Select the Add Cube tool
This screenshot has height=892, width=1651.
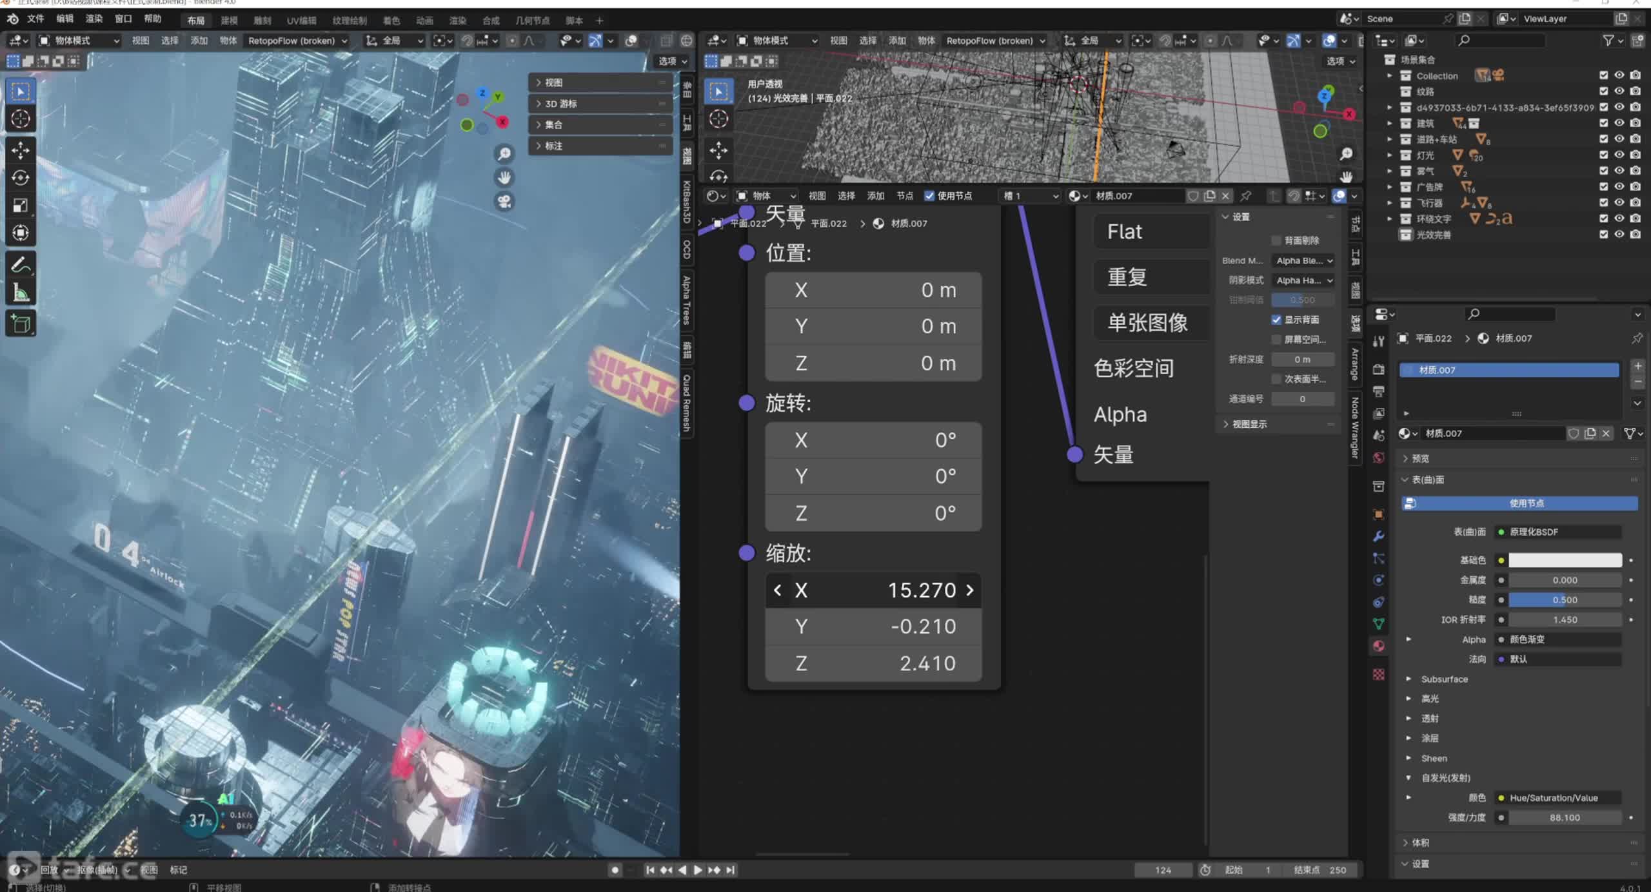point(21,324)
